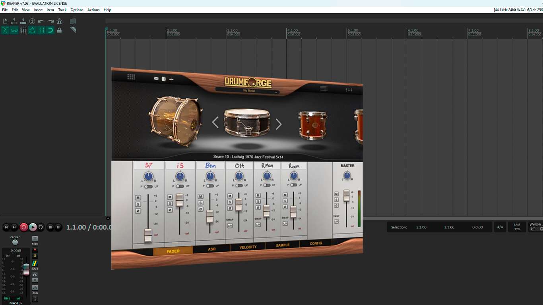Click the master track volume fader
The image size is (543, 305).
click(x=26, y=269)
